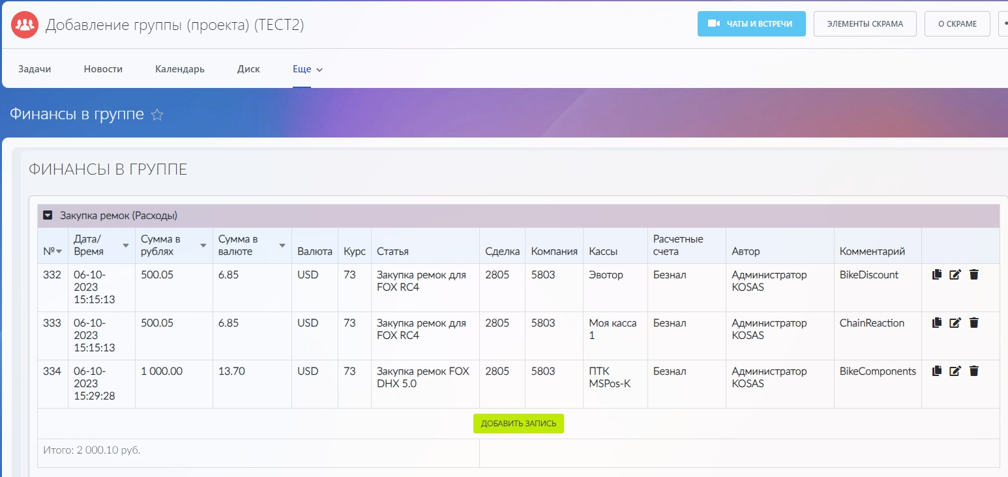Switch to the Новости tab
1008x477 pixels.
[x=103, y=69]
